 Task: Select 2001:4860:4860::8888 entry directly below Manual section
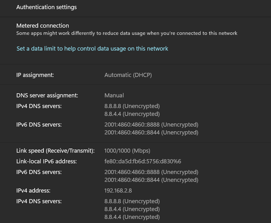[151, 125]
